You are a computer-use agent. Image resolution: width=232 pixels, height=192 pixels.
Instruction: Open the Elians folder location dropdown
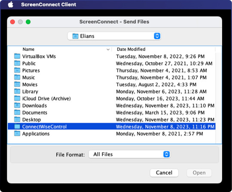click(x=114, y=36)
